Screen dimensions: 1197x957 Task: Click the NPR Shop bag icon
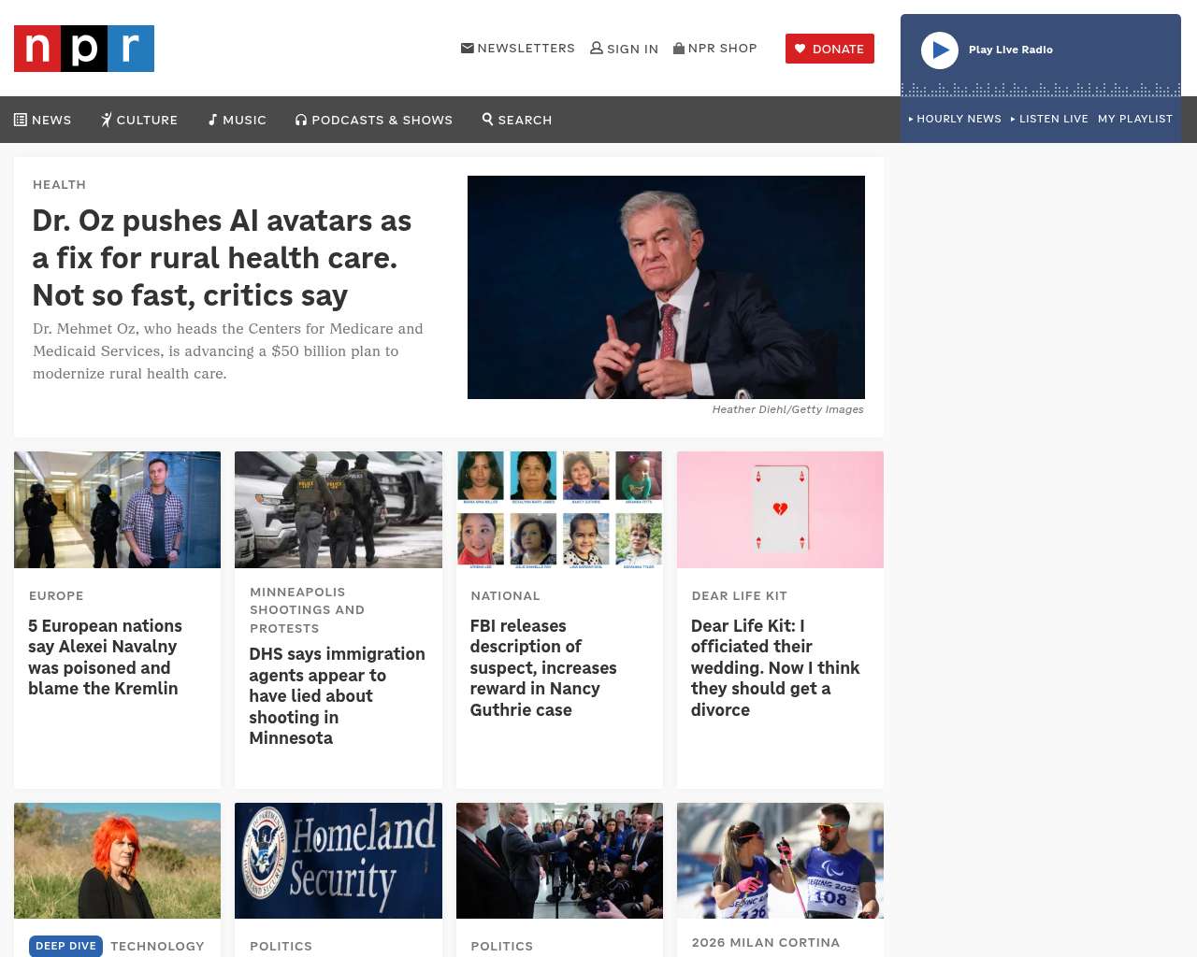[679, 48]
